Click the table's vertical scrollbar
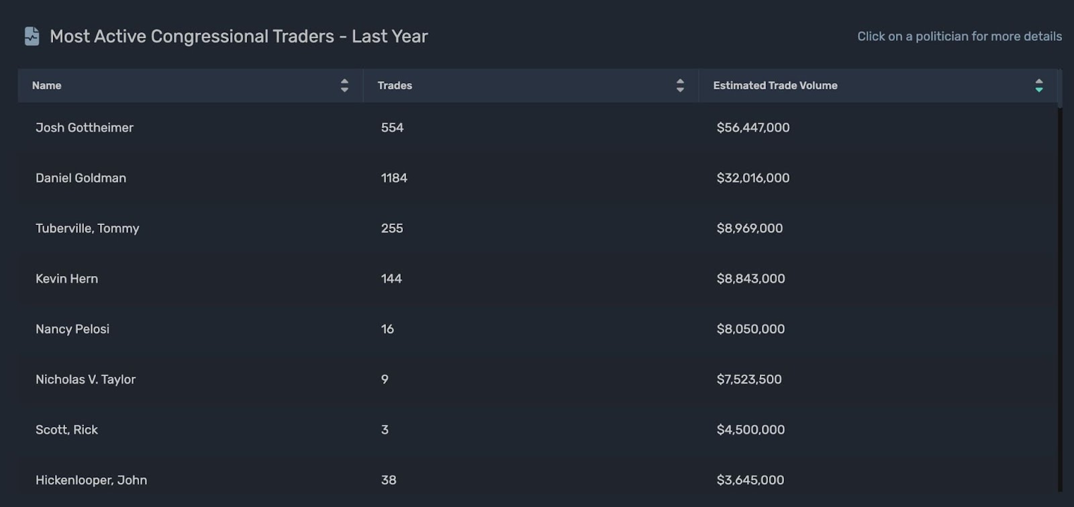 click(x=1060, y=295)
